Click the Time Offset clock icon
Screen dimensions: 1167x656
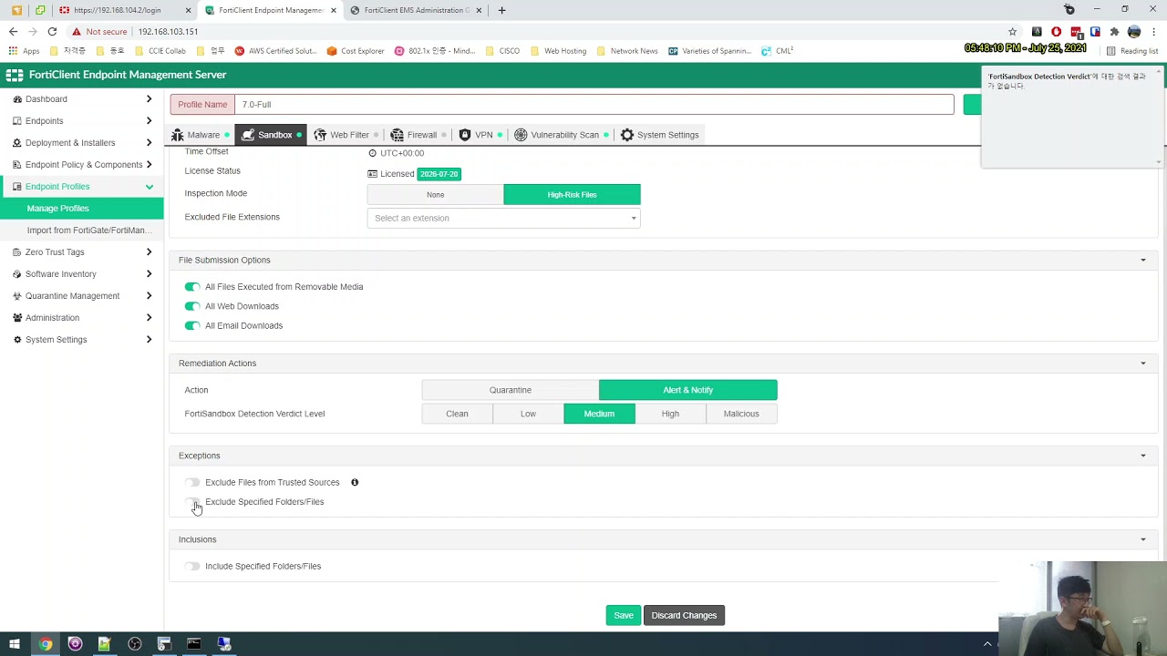pos(372,153)
